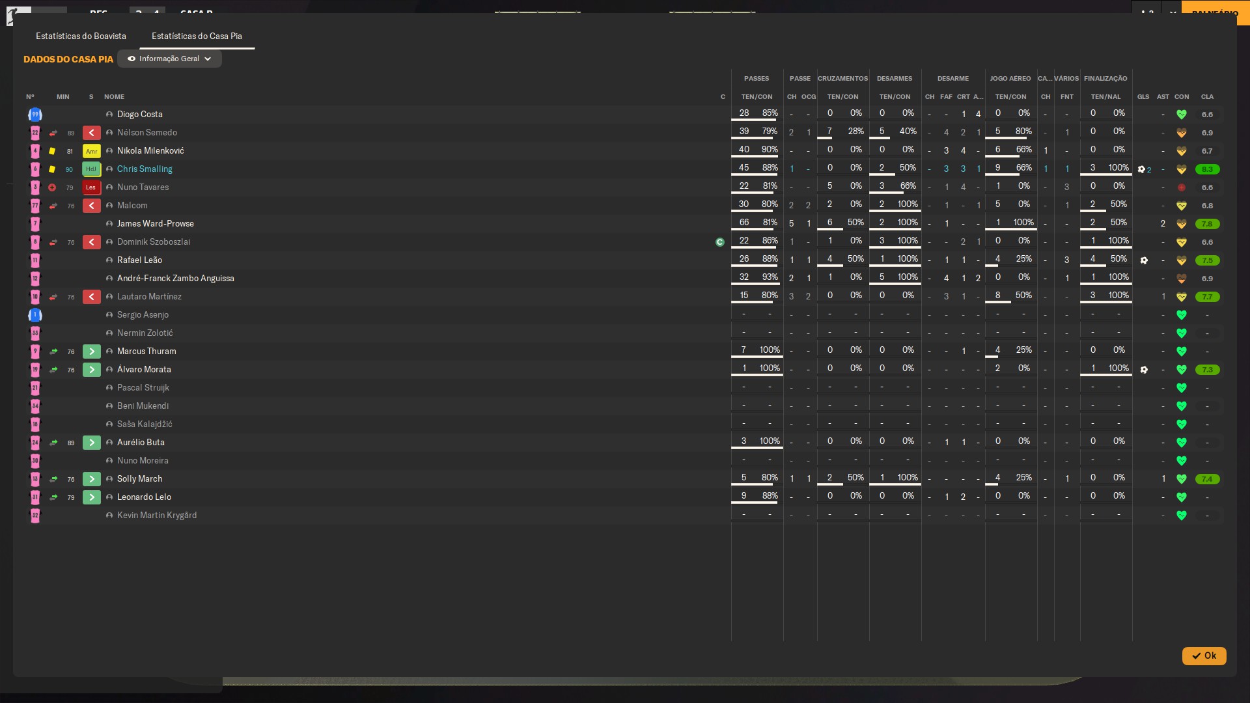
Task: Sort by the MIN column header
Action: tap(62, 97)
